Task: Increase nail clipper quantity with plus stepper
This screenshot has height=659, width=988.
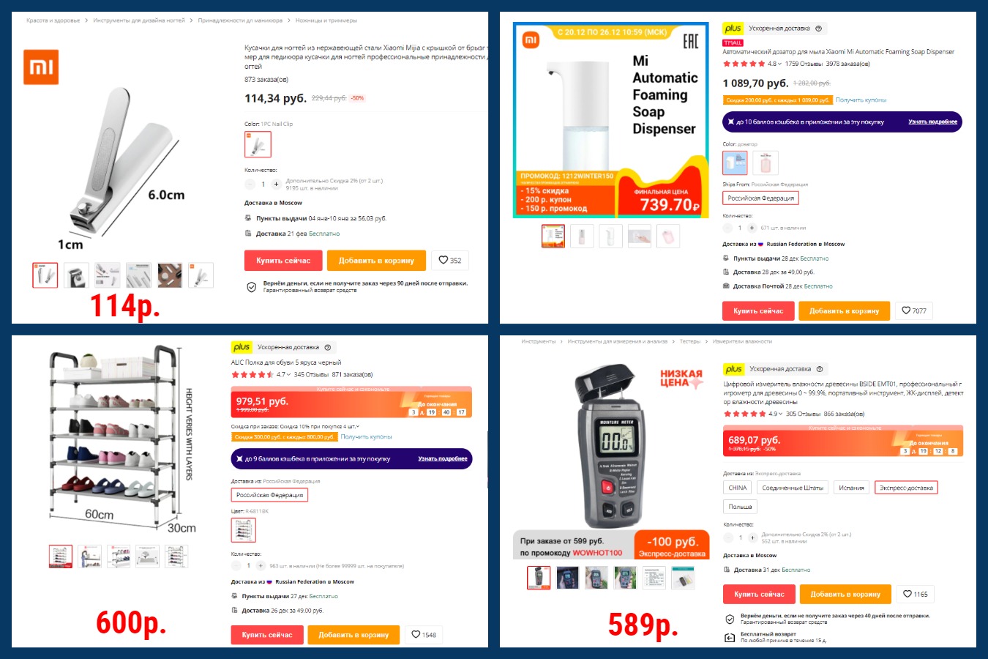Action: click(276, 185)
